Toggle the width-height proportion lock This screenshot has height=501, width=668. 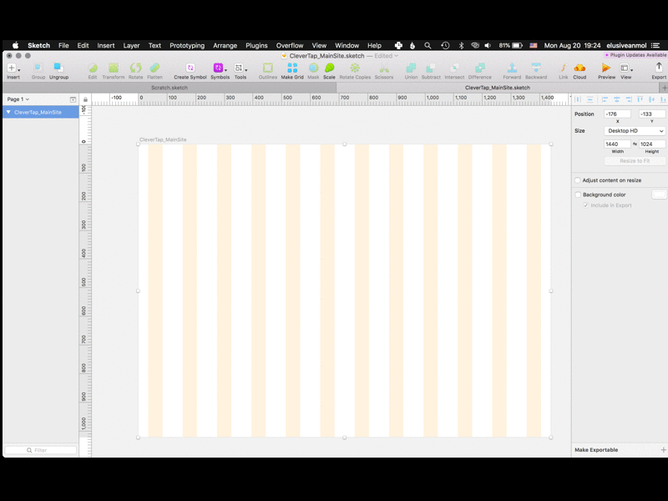[635, 144]
